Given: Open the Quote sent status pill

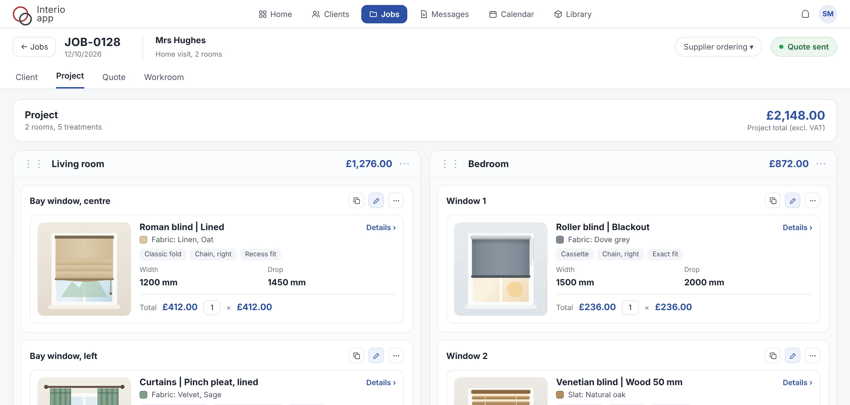Looking at the screenshot, I should click(x=804, y=47).
